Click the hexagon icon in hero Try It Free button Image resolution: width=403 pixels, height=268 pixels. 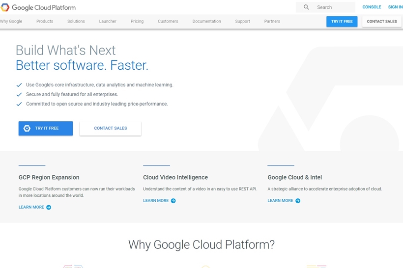click(27, 129)
